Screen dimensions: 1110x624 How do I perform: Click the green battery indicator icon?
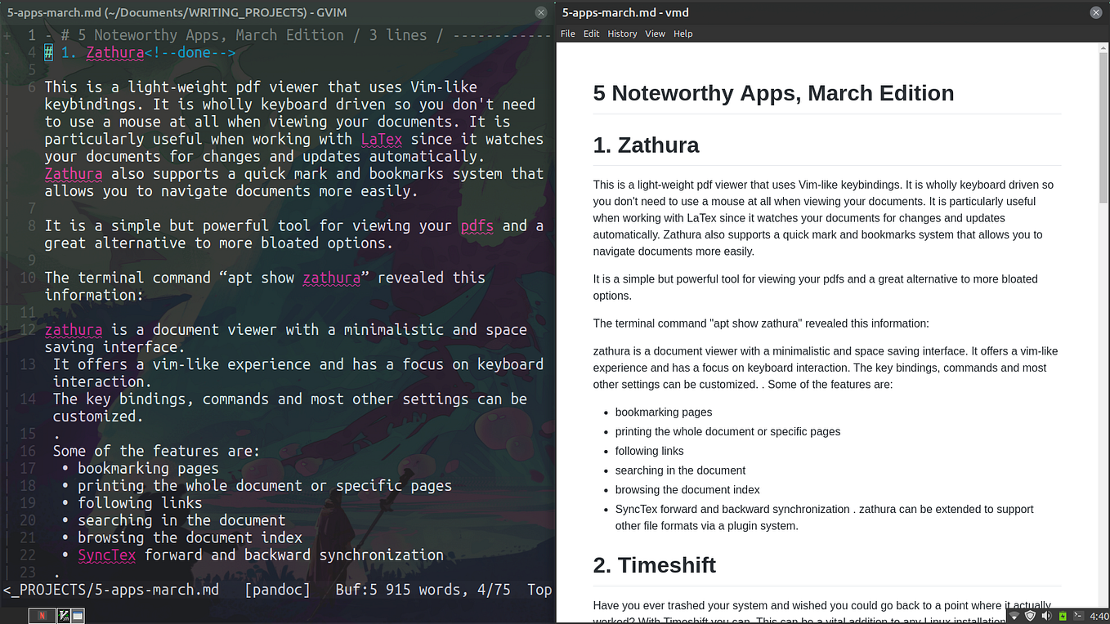coord(1061,614)
